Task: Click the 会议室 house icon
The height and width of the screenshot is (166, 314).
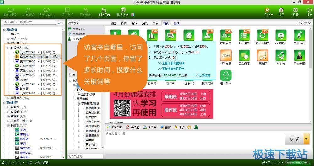Action: [127, 127]
